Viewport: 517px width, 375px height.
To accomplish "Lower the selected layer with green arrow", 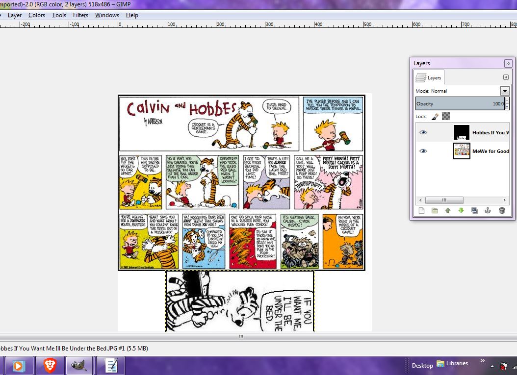I will pos(461,211).
